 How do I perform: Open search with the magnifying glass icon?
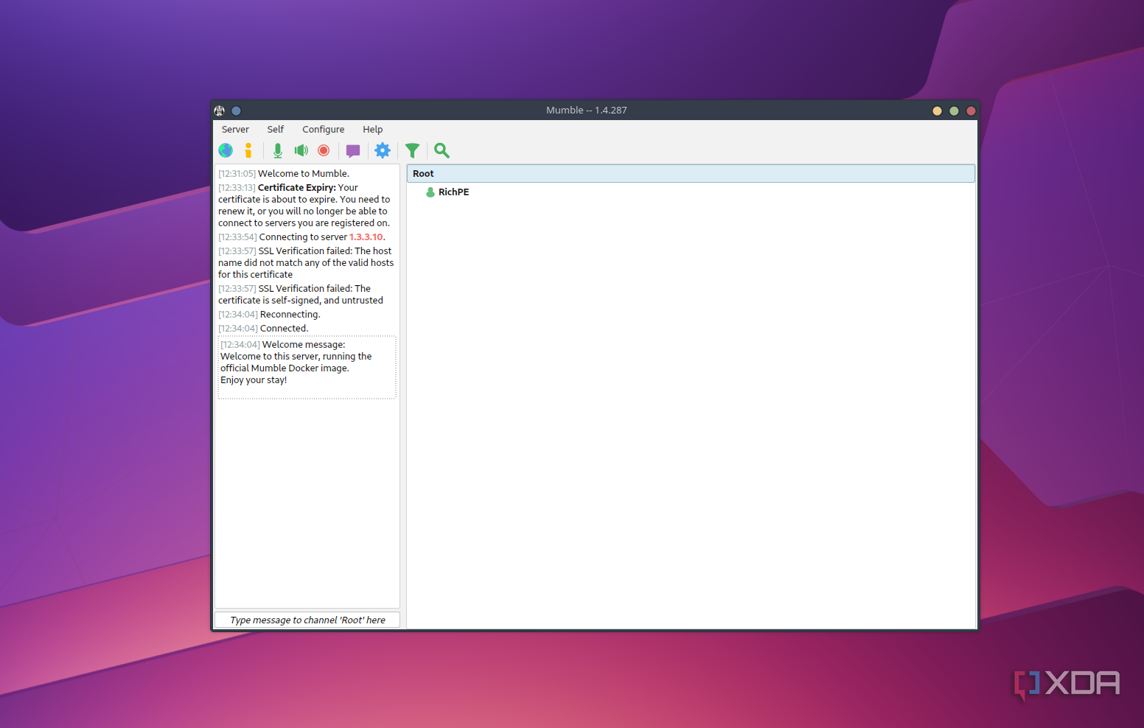click(442, 150)
